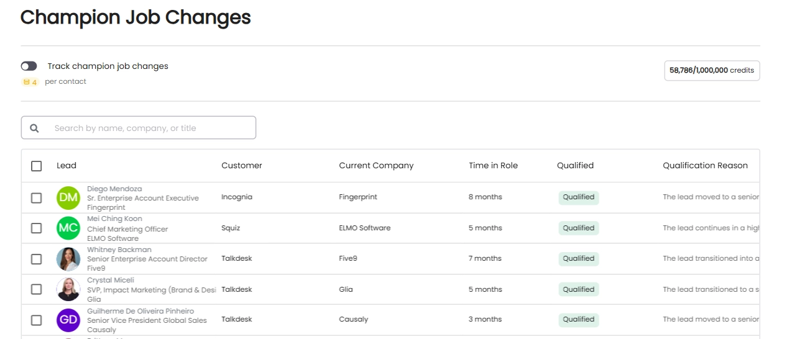Click current company Causaly cell
This screenshot has width=789, height=339.
click(x=354, y=319)
